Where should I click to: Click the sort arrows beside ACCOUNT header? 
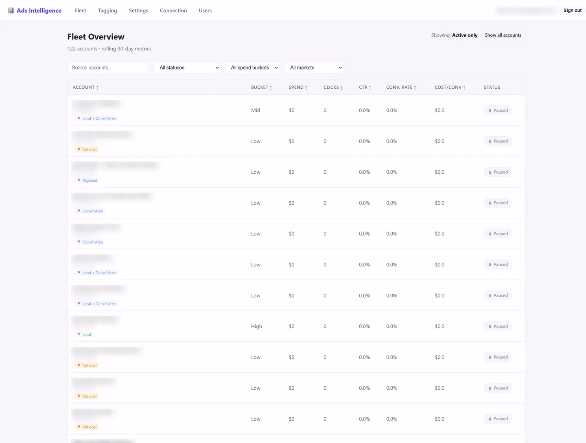tap(97, 87)
